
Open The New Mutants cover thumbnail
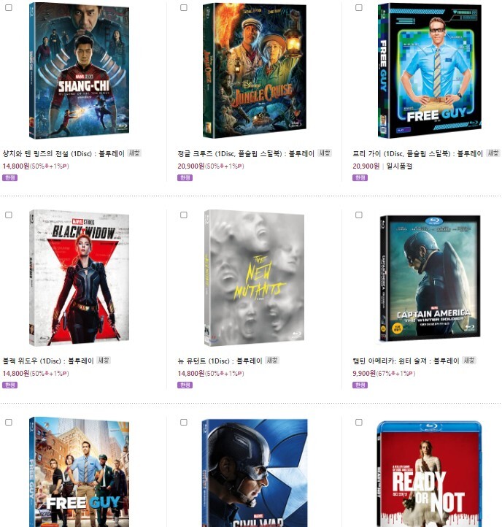tap(255, 277)
